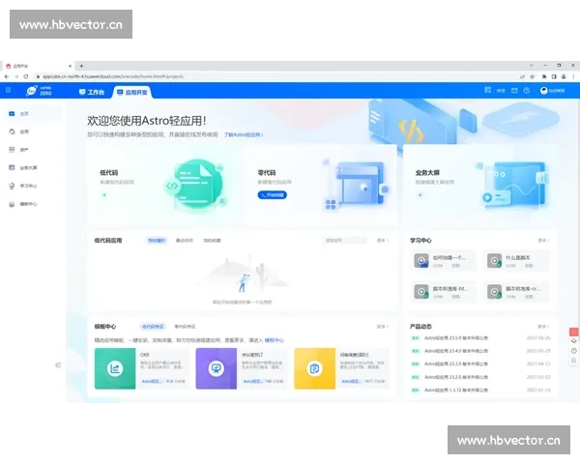
Task: Open the Astro轻应用 23.5.0 release notice
Action: pyautogui.click(x=455, y=338)
